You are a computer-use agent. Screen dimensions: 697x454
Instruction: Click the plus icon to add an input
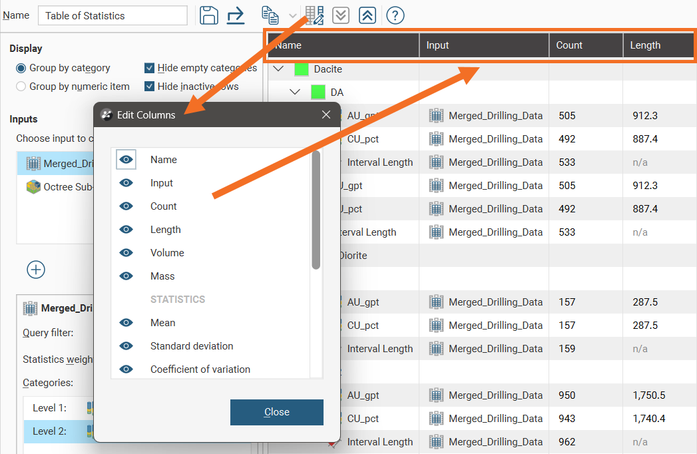click(36, 270)
